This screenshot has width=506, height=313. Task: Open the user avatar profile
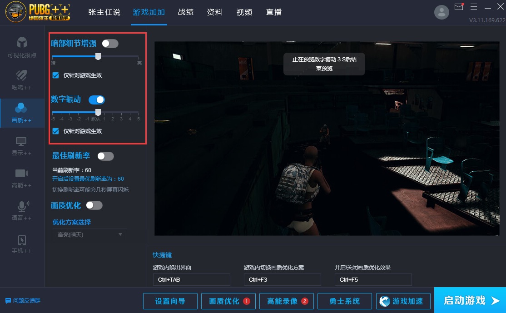[442, 12]
